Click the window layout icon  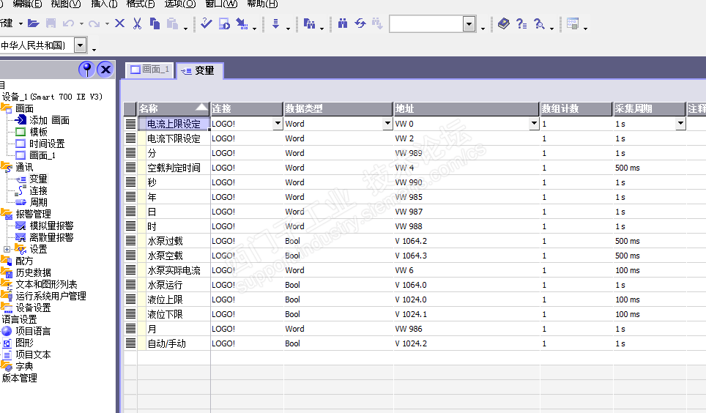(x=573, y=23)
